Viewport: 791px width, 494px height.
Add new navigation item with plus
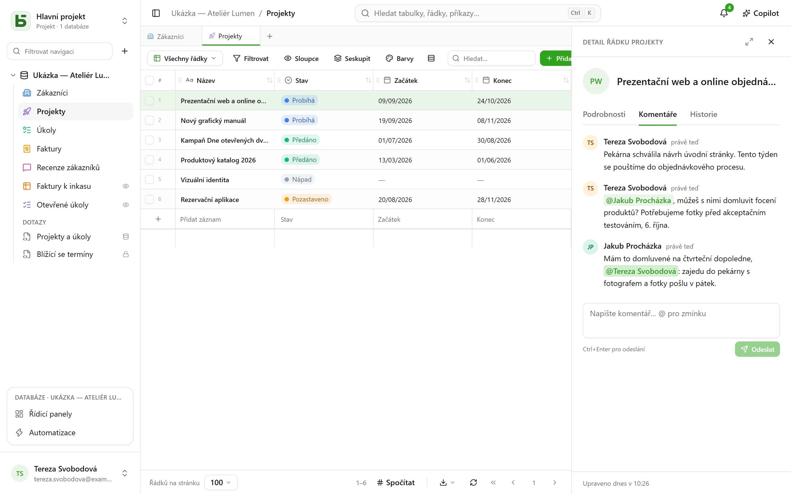124,51
